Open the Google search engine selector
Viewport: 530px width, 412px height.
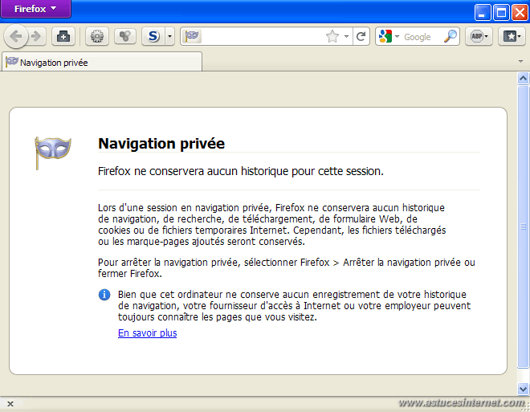coord(389,36)
